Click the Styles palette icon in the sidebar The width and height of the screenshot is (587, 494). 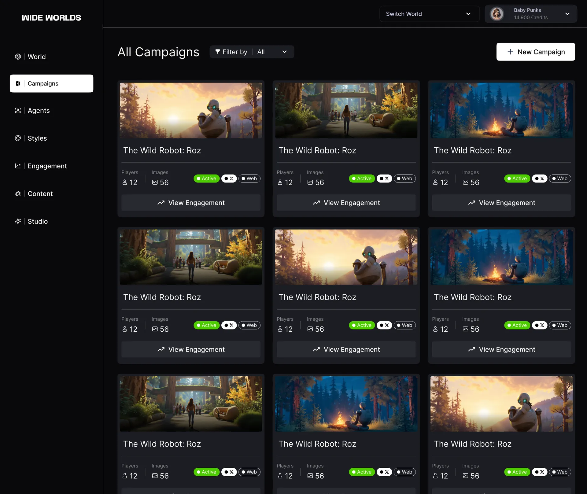18,138
